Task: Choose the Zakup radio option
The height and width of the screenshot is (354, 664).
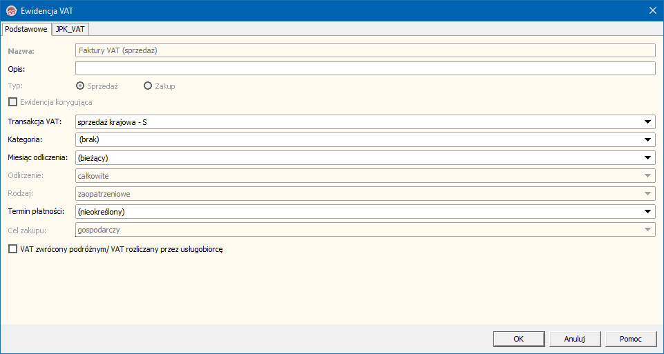Action: tap(148, 86)
